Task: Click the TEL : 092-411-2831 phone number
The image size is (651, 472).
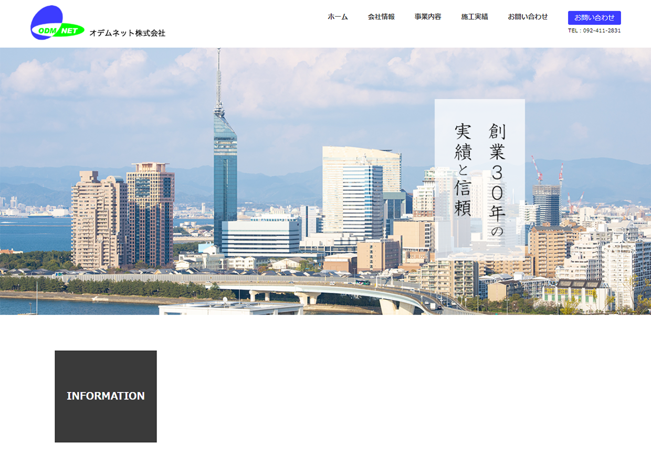Action: pyautogui.click(x=594, y=31)
